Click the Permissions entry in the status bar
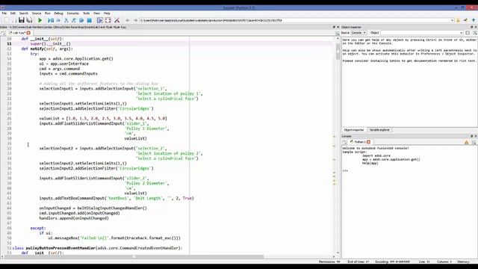The width and height of the screenshot is (478, 269). tap(329, 262)
